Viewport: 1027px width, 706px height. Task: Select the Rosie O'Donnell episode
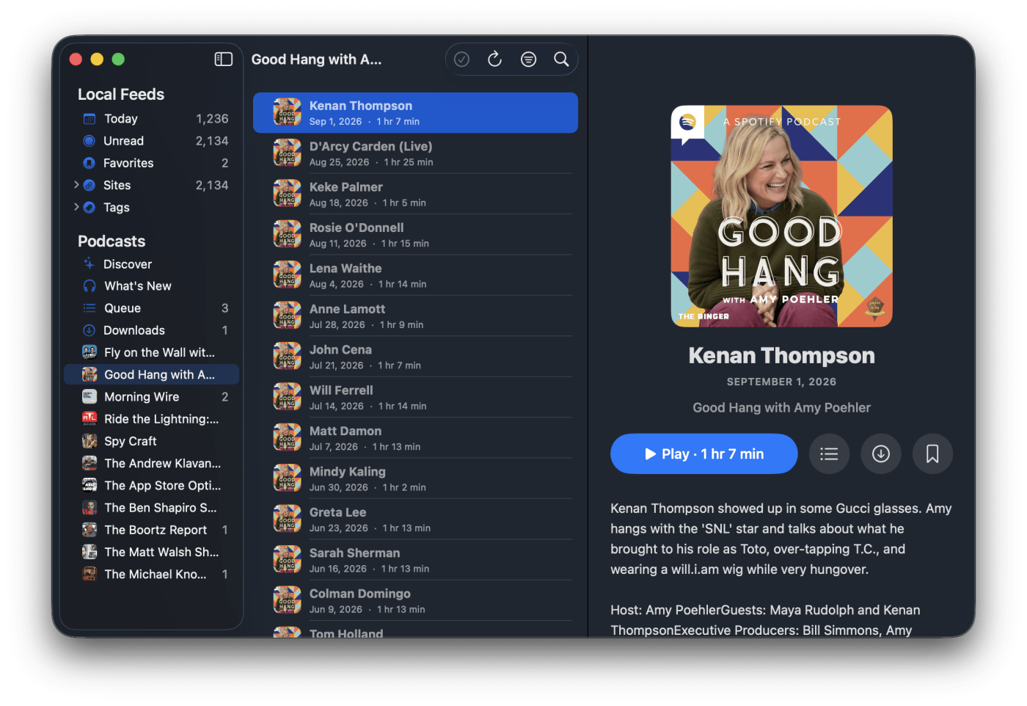tap(415, 235)
